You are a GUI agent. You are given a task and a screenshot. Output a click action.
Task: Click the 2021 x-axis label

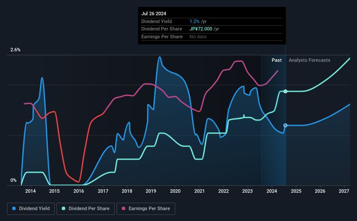(x=200, y=191)
